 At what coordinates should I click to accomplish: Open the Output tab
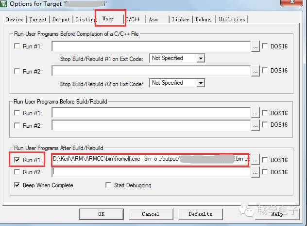61,19
